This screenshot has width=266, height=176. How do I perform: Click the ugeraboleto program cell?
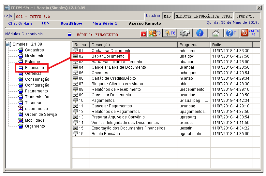pyautogui.click(x=194, y=133)
